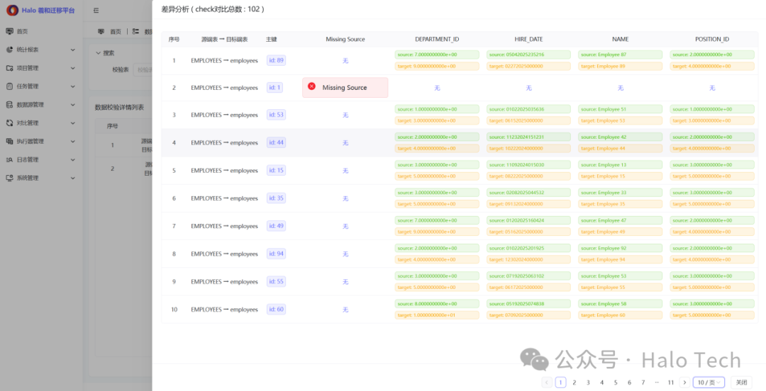
Task: Click the id: 89 primary key tag
Action: 276,60
